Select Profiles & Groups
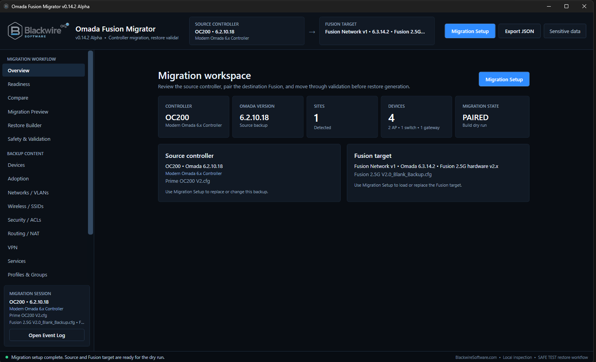Viewport: 596px width, 362px height. (x=44, y=275)
